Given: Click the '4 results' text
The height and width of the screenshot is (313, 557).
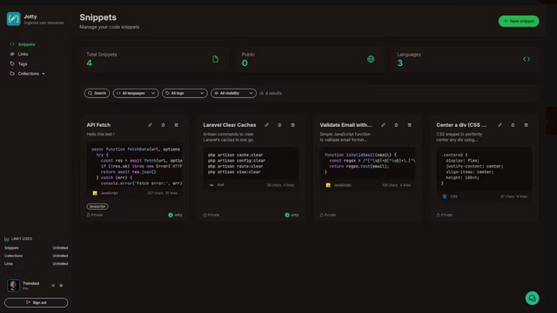Looking at the screenshot, I should (x=273, y=93).
